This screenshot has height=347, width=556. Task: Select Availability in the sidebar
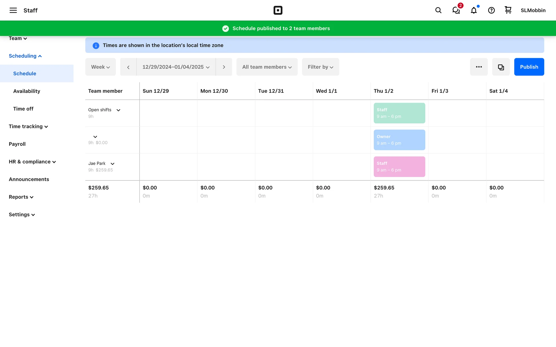tap(27, 91)
